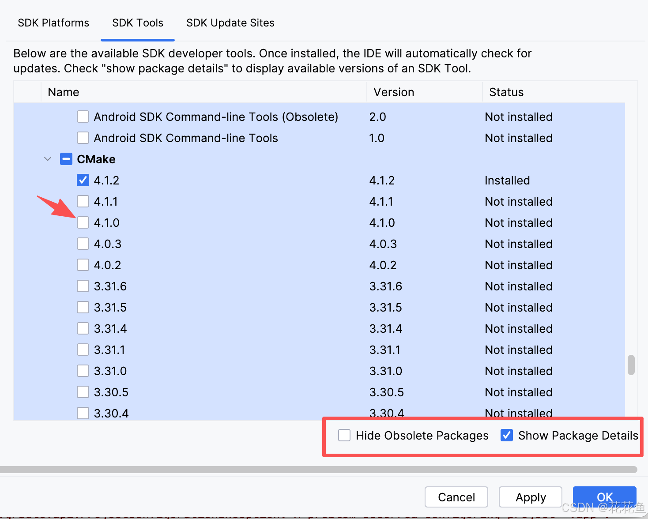
Task: Check the CMake 3.31.6 checkbox
Action: click(83, 286)
